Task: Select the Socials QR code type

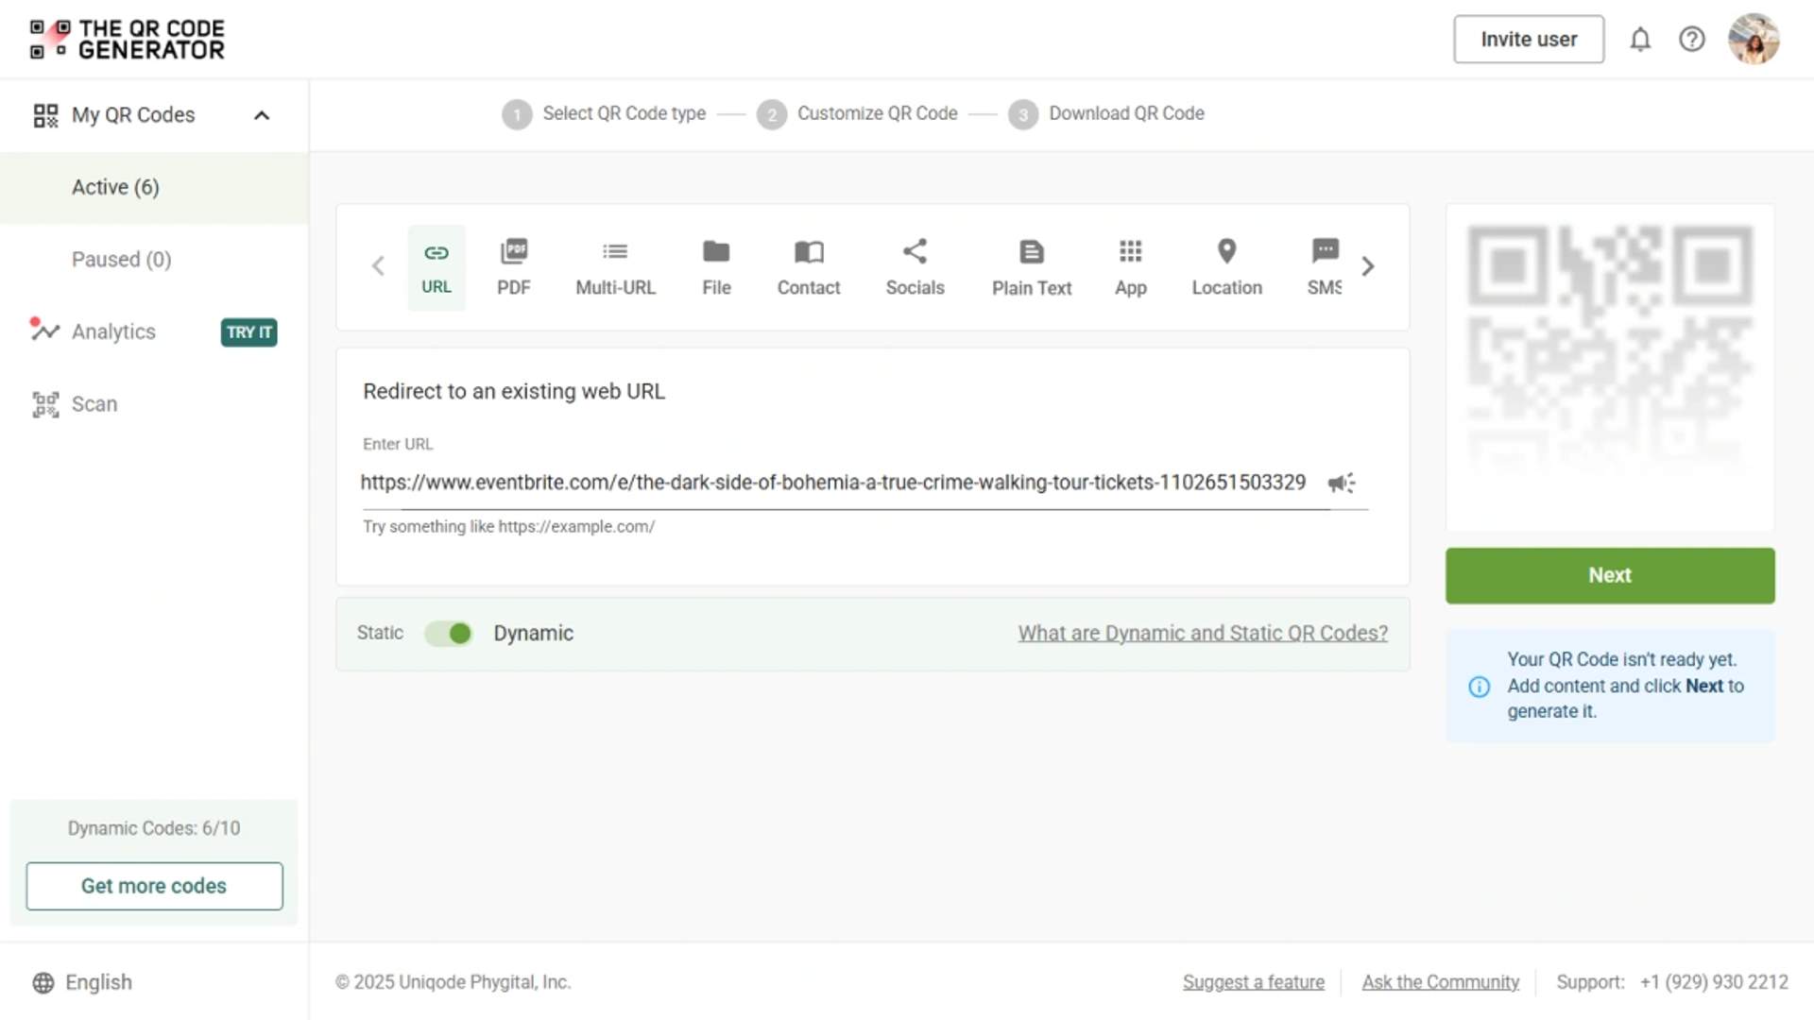Action: (915, 267)
